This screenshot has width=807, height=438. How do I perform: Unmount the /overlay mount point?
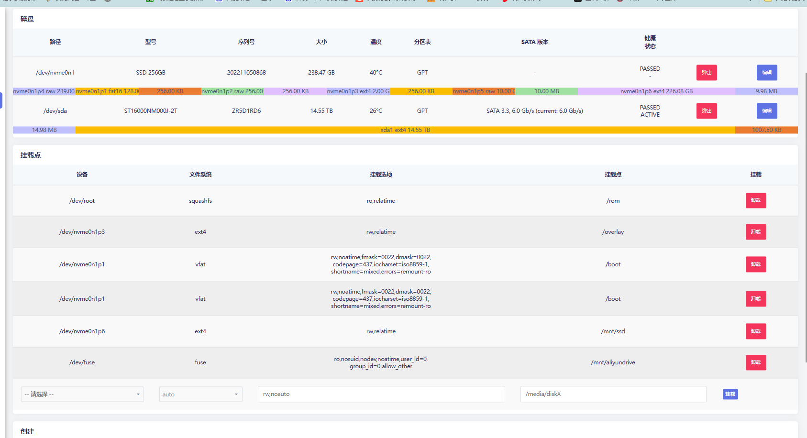(x=755, y=232)
